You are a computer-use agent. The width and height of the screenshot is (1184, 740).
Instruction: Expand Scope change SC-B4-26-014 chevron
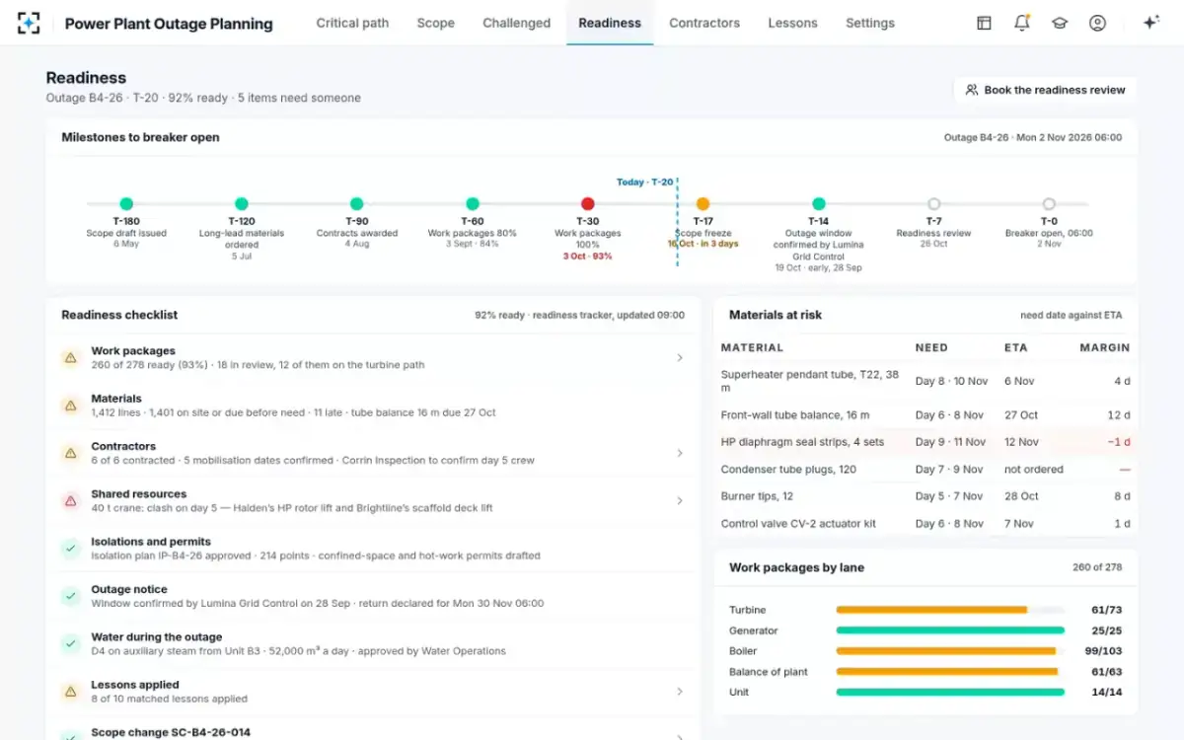pyautogui.click(x=680, y=735)
